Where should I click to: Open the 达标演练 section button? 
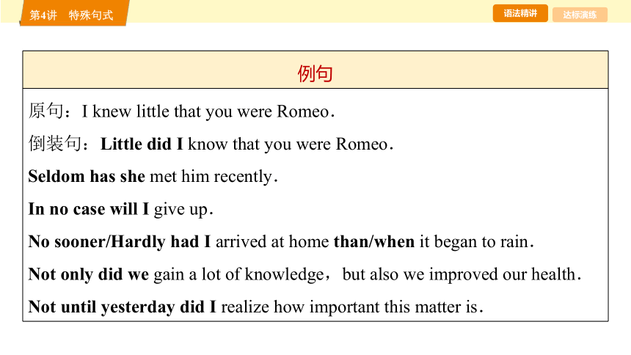580,15
